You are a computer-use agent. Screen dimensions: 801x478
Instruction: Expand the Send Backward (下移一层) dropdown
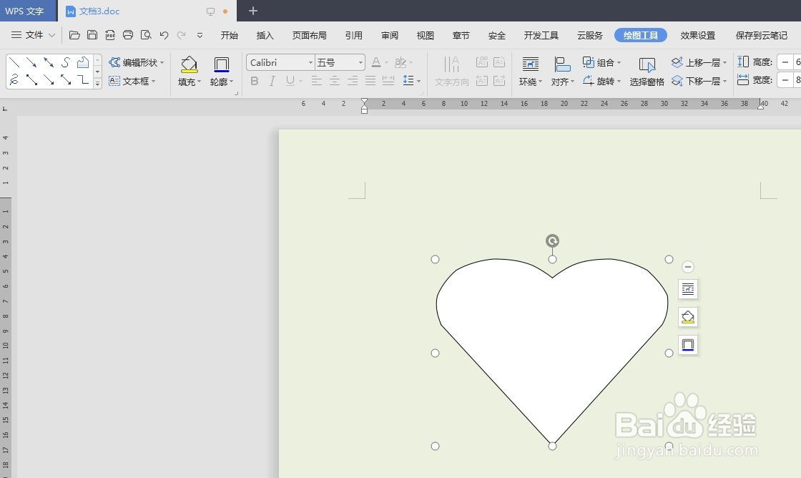[x=725, y=81]
